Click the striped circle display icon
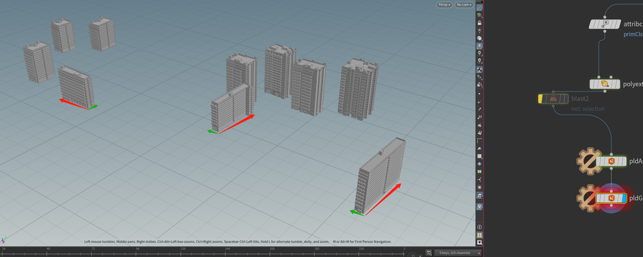 pos(480,187)
